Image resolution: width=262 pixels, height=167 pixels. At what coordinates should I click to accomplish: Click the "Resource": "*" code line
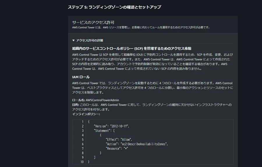pyautogui.click(x=117, y=148)
